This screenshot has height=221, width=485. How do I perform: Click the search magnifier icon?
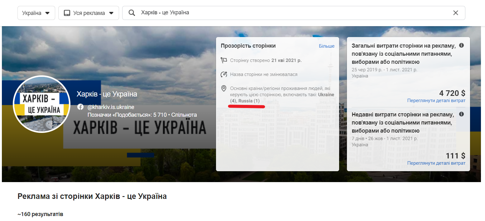point(132,13)
